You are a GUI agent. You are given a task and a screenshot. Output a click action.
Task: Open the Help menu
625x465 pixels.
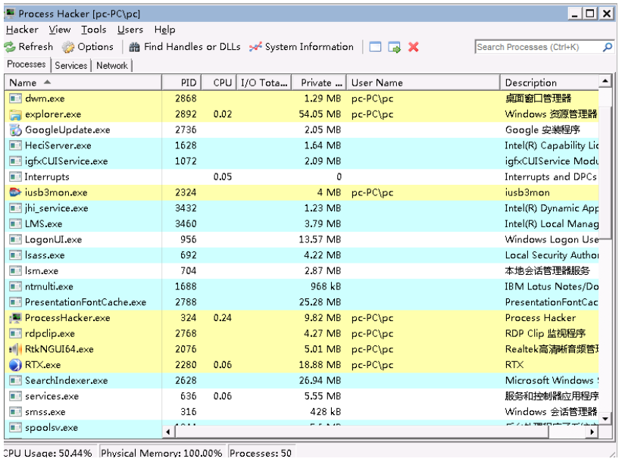[x=164, y=30]
